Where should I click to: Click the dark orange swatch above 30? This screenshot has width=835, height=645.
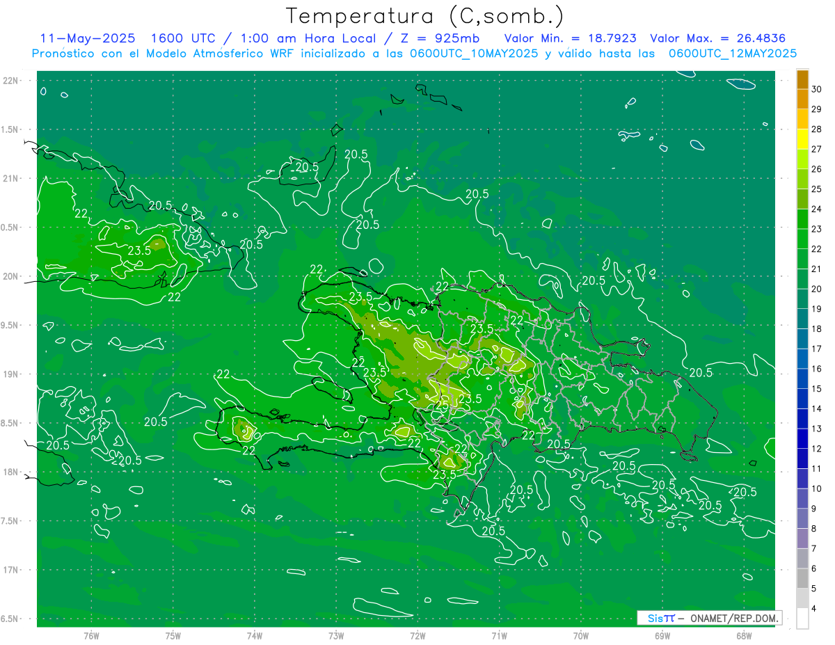(x=802, y=80)
